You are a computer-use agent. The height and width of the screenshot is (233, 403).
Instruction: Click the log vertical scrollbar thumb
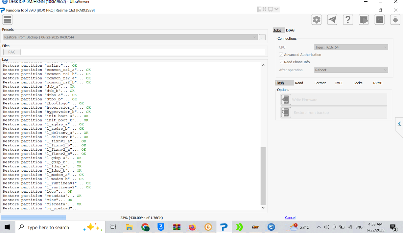pyautogui.click(x=263, y=176)
